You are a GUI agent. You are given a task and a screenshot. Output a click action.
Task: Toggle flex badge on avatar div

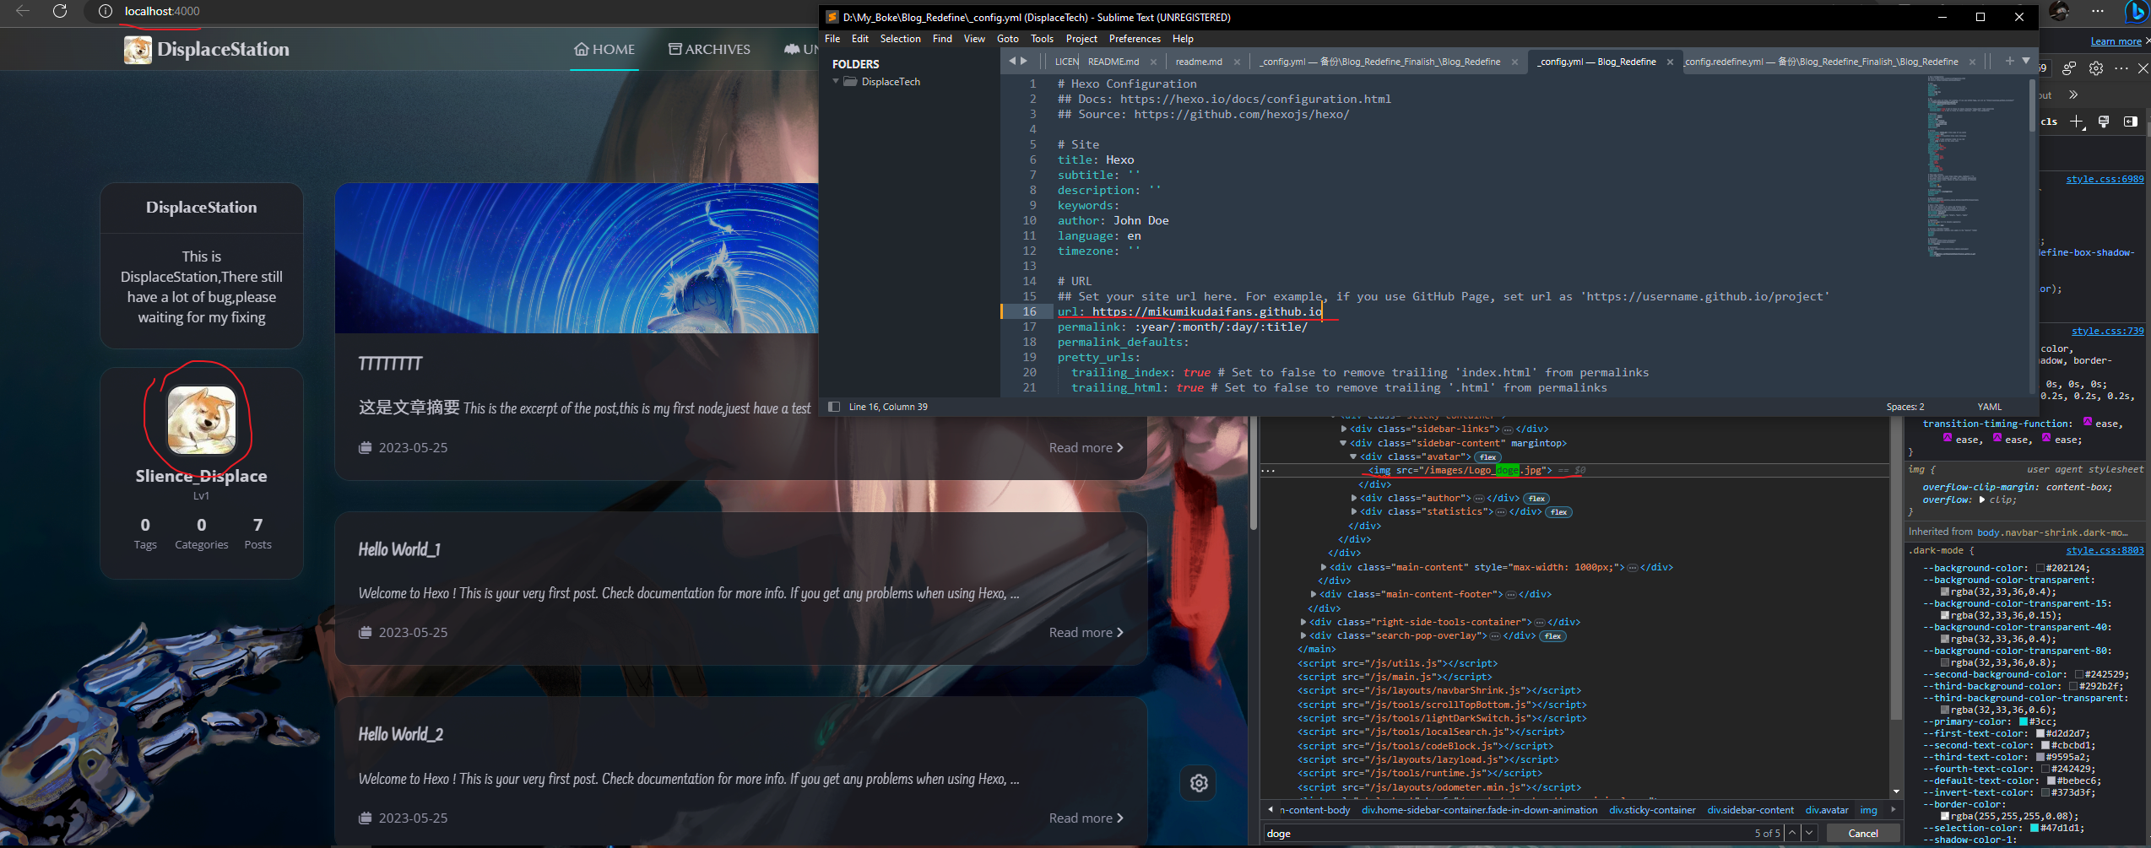pos(1487,457)
